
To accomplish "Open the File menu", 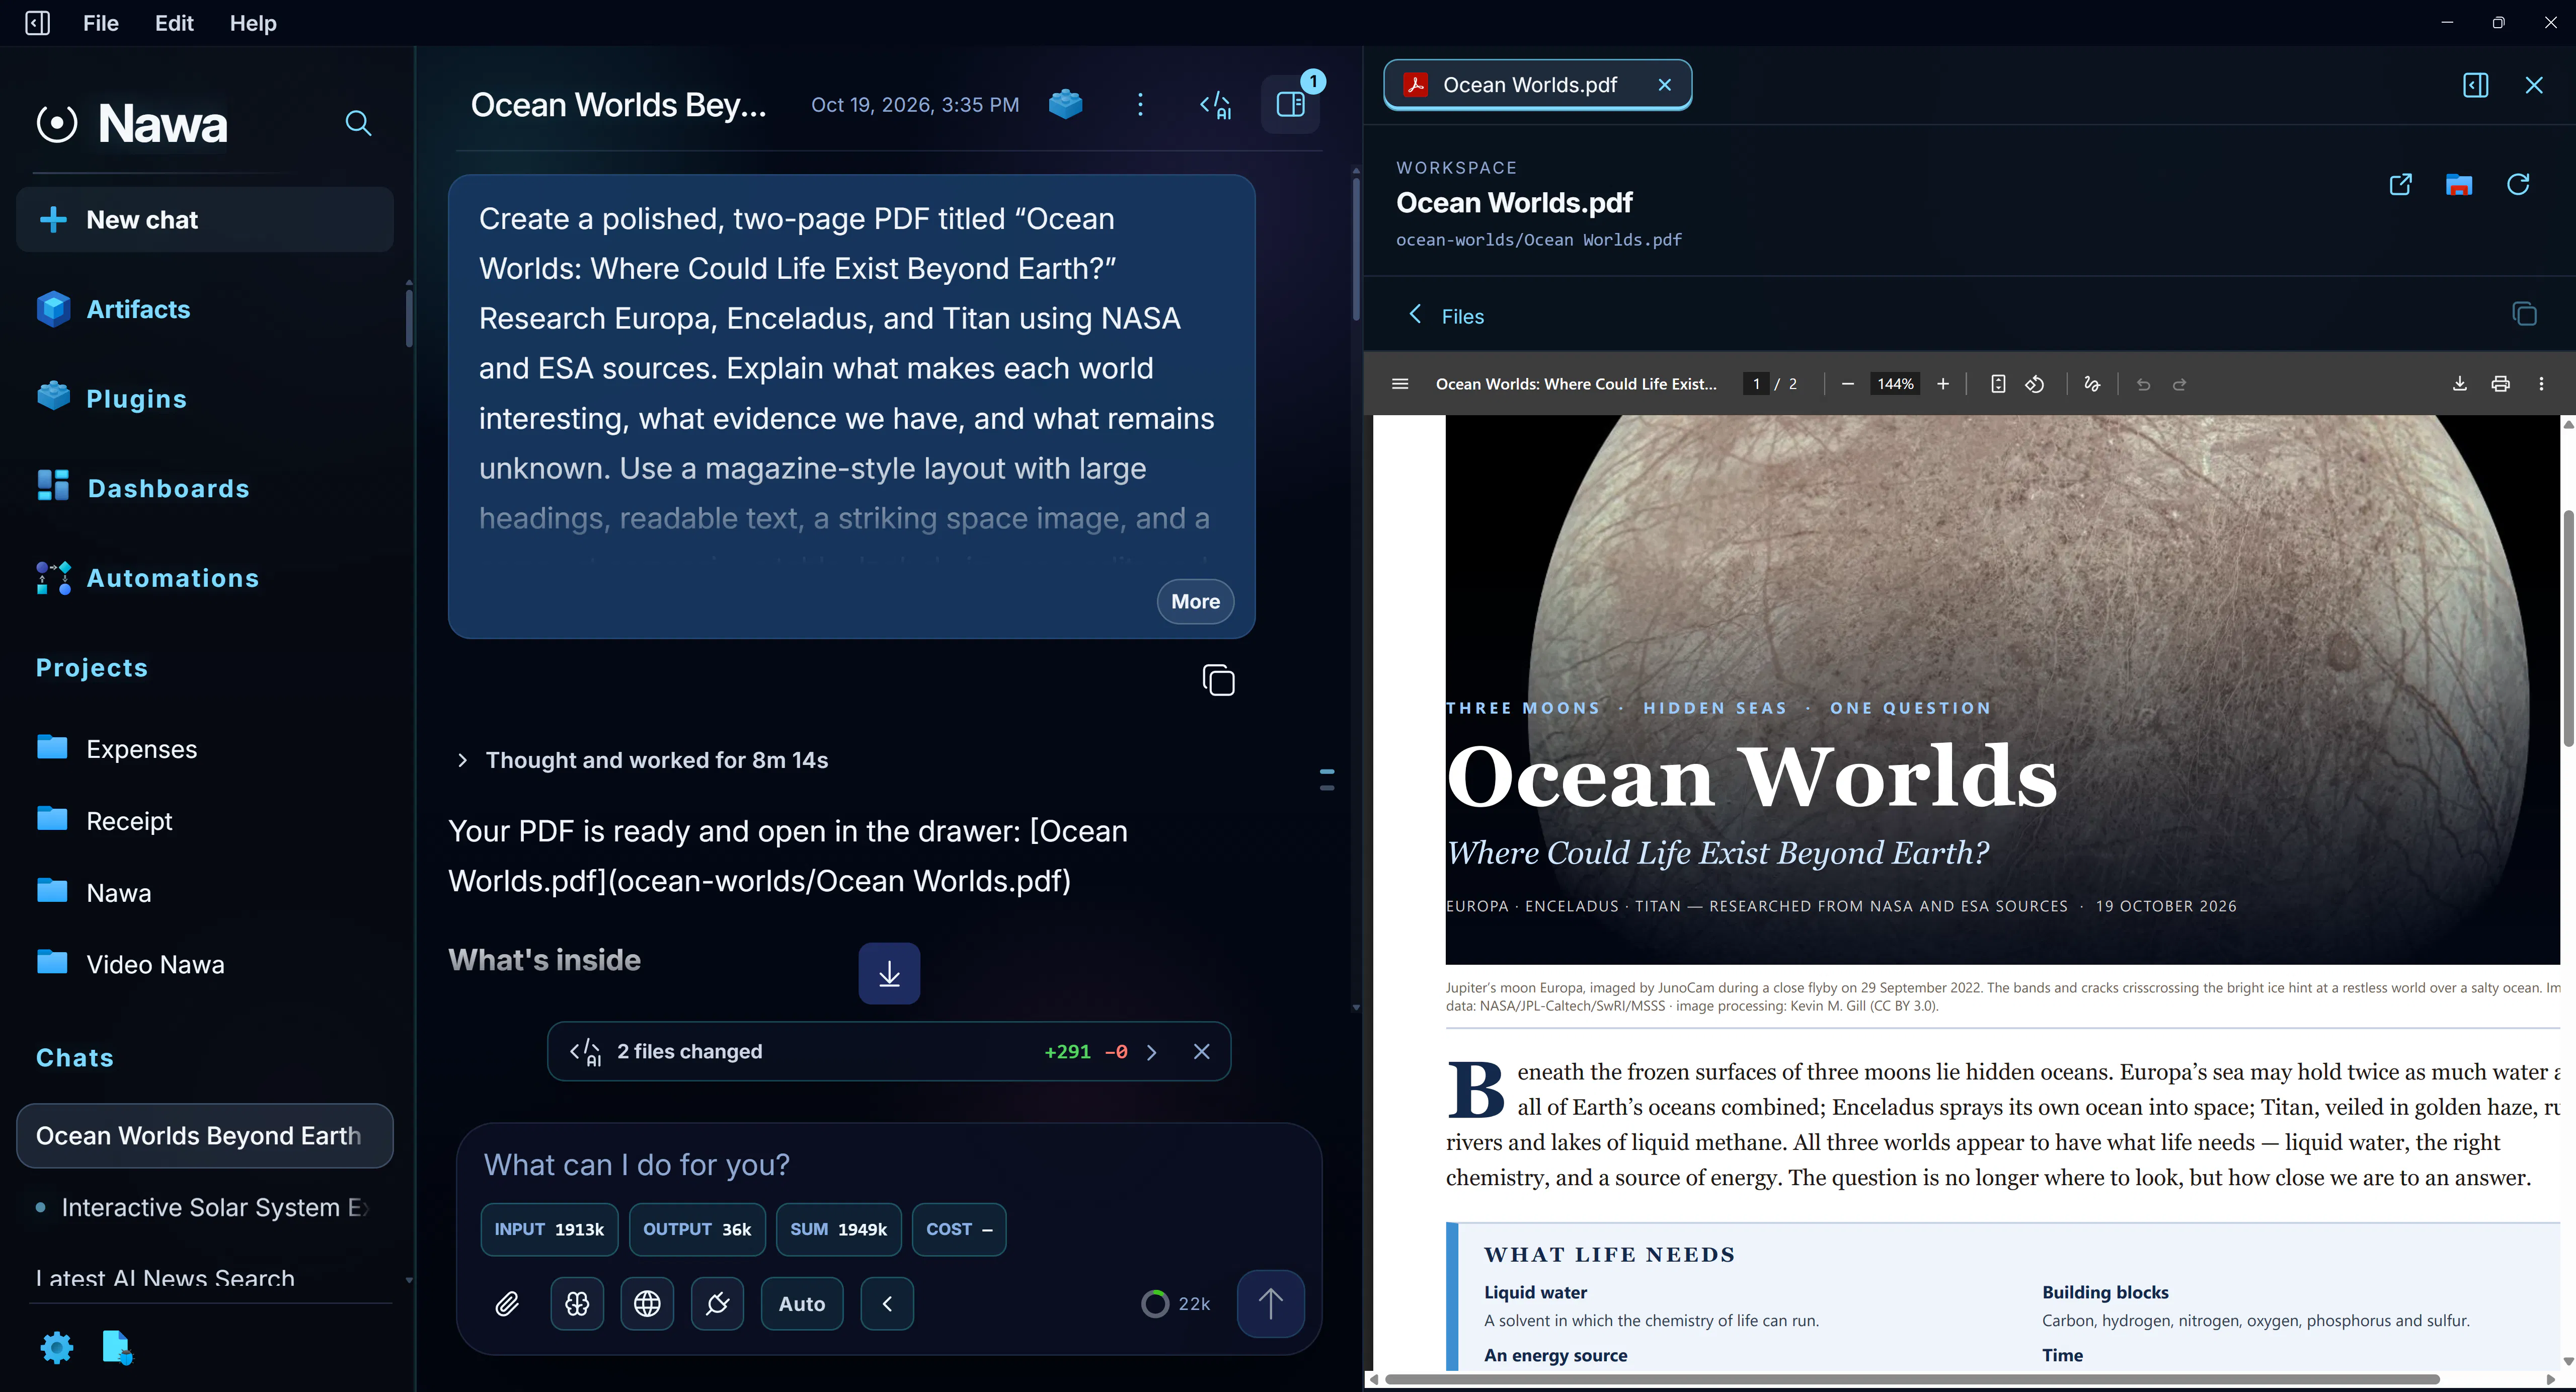I will (x=101, y=23).
